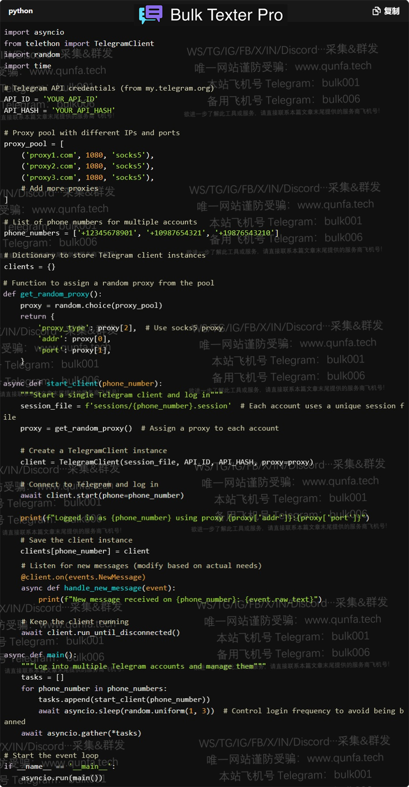Click the 'if __name__ == __main__' line
This screenshot has height=787, width=409.
point(60,766)
